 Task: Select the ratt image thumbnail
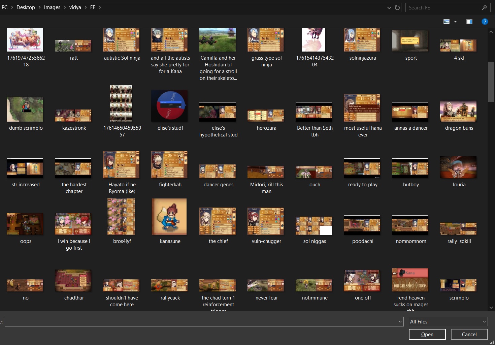pos(73,45)
